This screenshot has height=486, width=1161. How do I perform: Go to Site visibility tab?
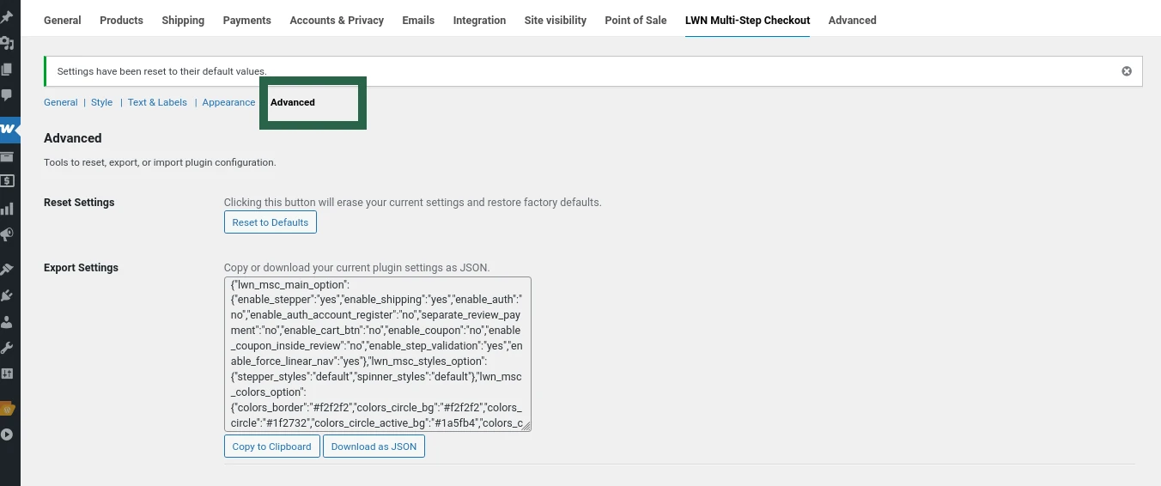coord(555,20)
